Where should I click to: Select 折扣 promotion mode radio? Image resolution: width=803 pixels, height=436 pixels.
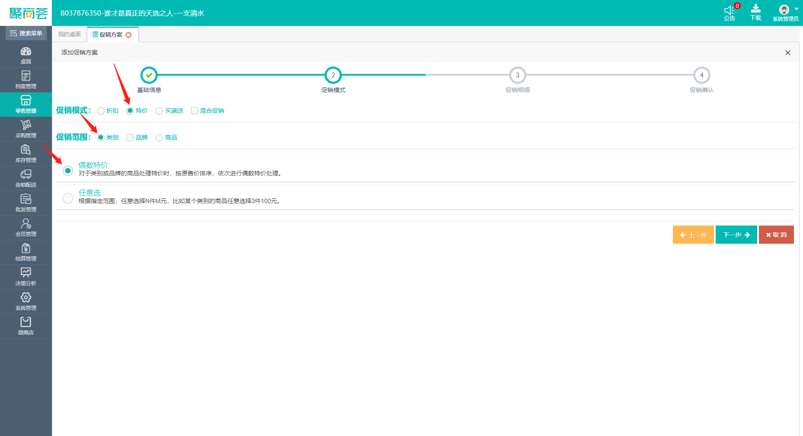tap(101, 111)
